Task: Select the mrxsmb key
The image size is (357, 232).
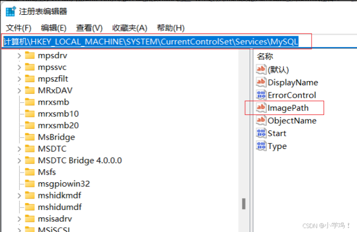Action: [53, 102]
